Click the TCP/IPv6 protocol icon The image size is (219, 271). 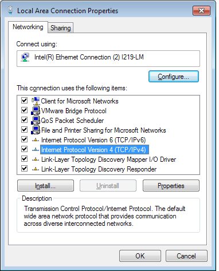[36, 140]
